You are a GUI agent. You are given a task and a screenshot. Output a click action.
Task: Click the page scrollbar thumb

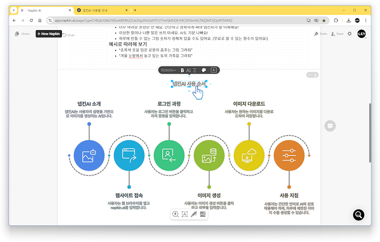coord(370,133)
